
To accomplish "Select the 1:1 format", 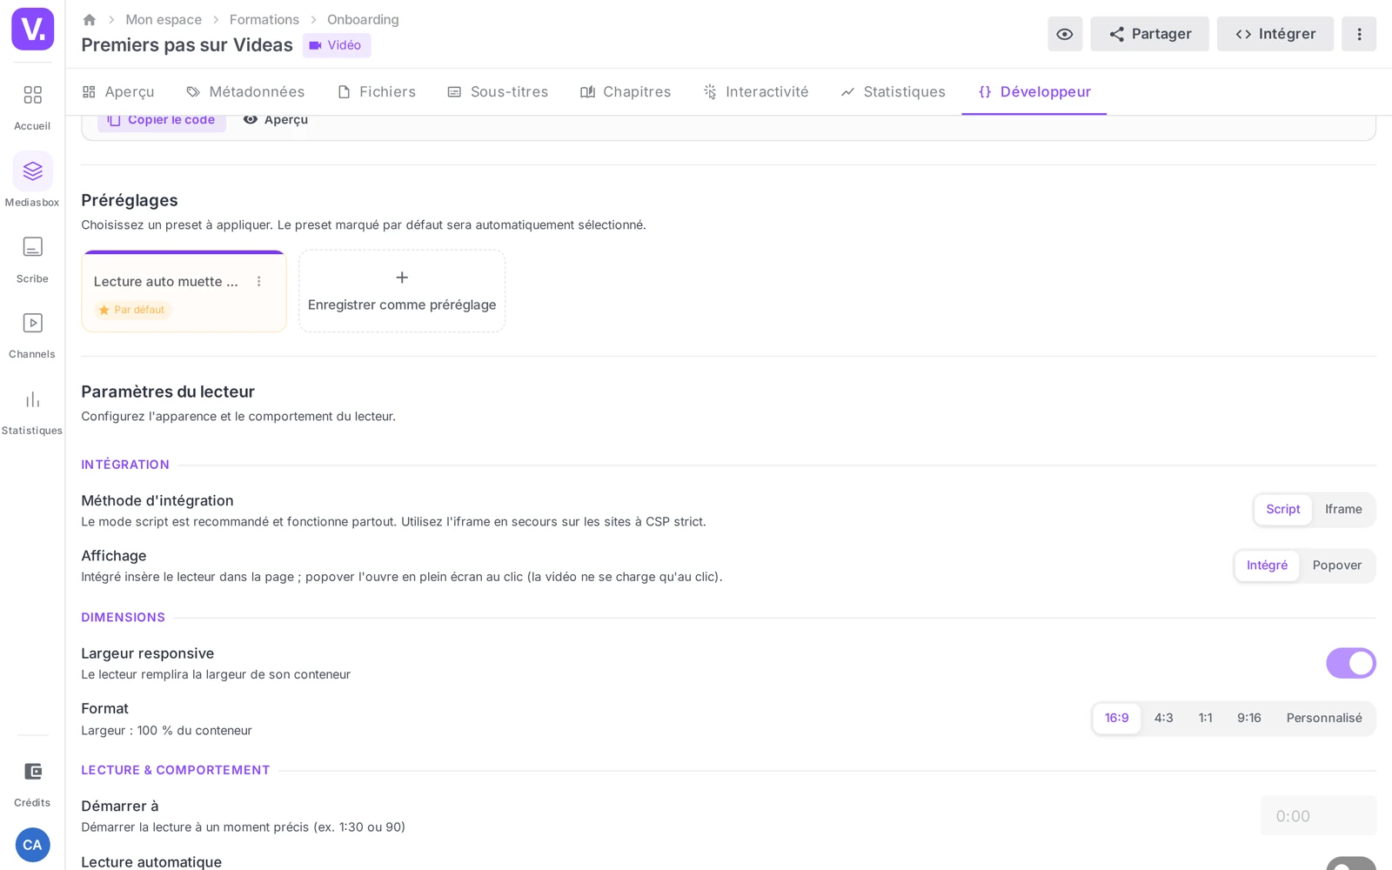I will point(1206,719).
